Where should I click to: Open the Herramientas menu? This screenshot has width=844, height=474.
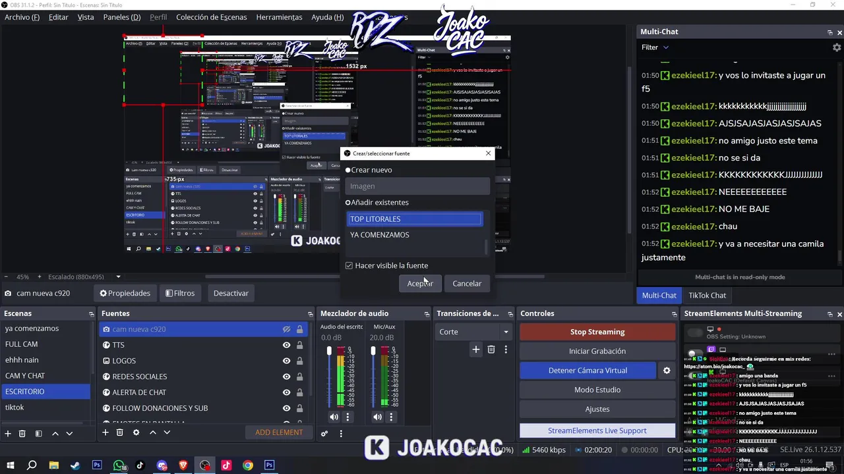(279, 17)
